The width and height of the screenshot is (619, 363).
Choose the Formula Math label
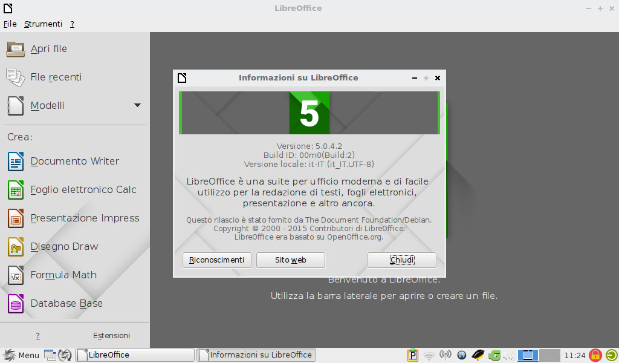point(63,275)
